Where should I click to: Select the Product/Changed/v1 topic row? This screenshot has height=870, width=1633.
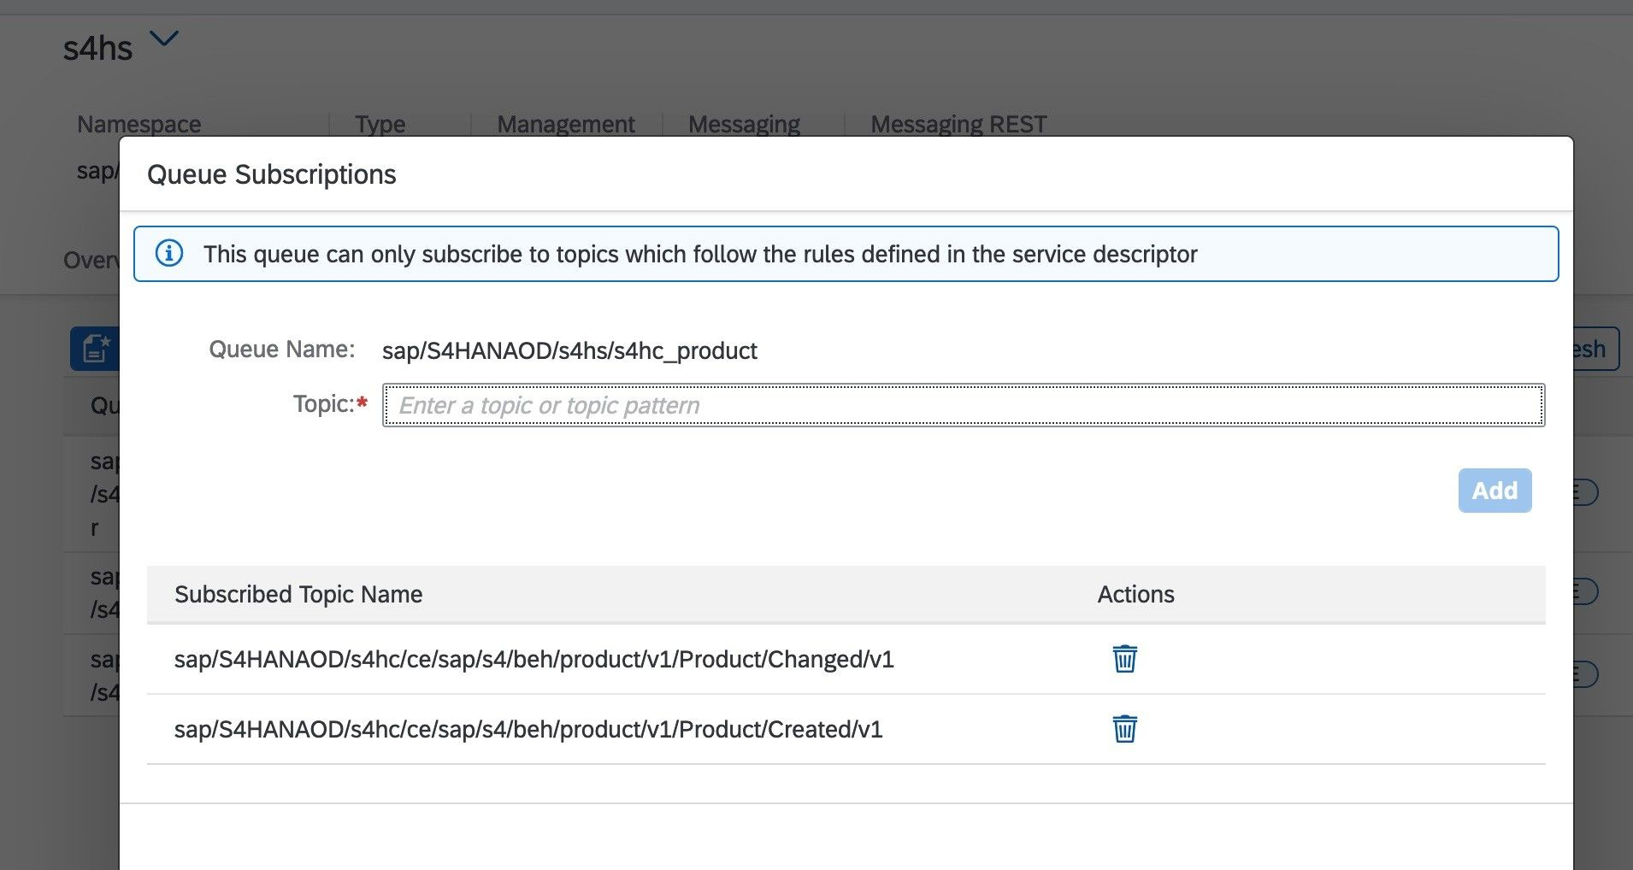(534, 659)
